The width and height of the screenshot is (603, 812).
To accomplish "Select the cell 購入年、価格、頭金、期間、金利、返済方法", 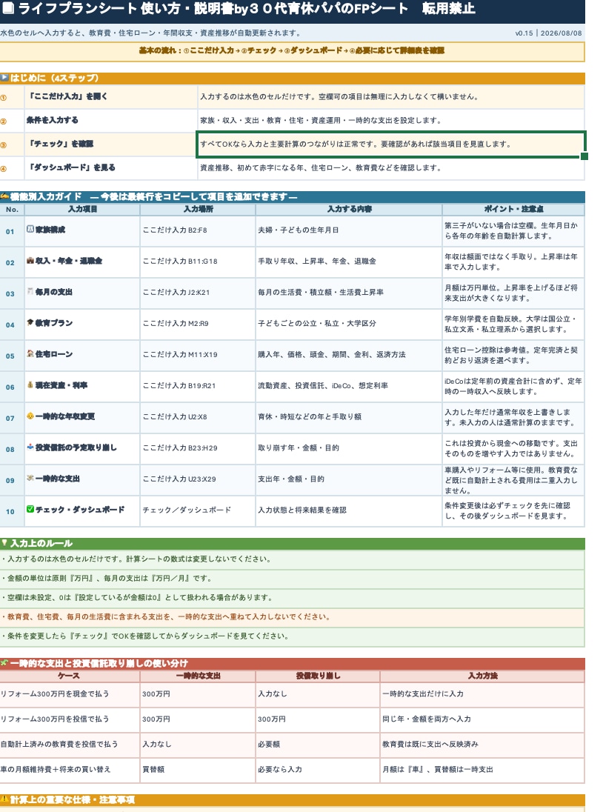I will 349,356.
